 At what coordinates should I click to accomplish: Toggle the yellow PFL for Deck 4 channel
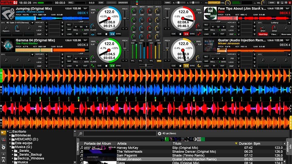point(159,61)
